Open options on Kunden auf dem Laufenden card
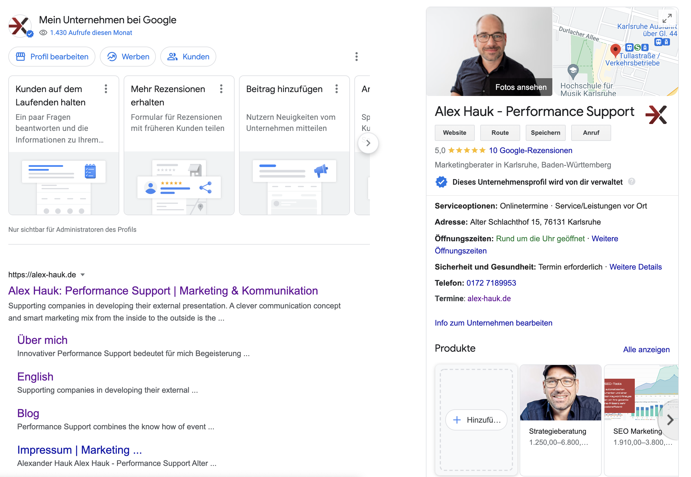This screenshot has width=691, height=477. click(x=106, y=89)
